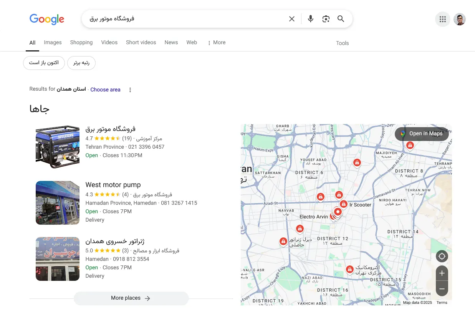Toggle the اکنون باز است filter chip
Image resolution: width=475 pixels, height=315 pixels.
44,63
